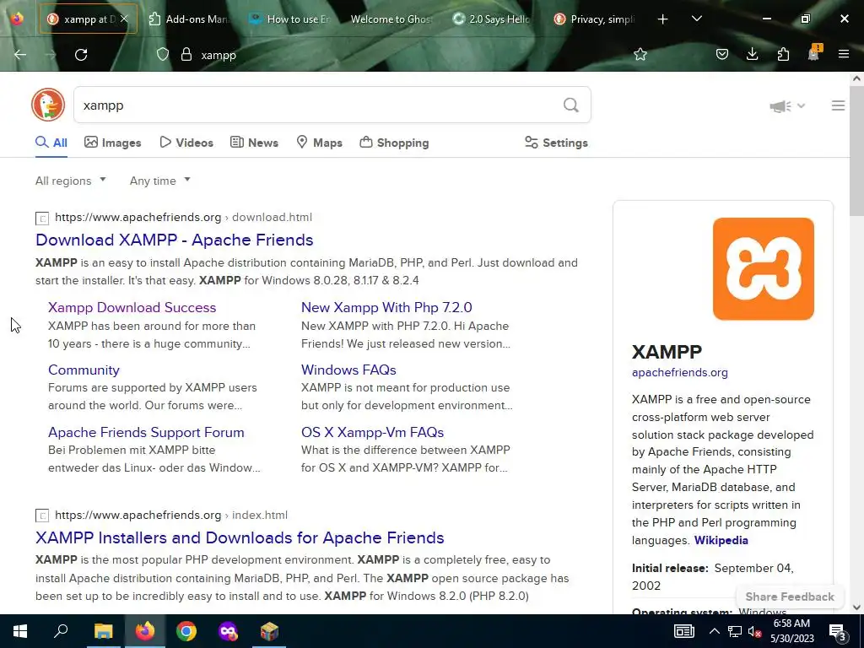Expand the Any time filter
This screenshot has width=864, height=648.
tap(159, 181)
